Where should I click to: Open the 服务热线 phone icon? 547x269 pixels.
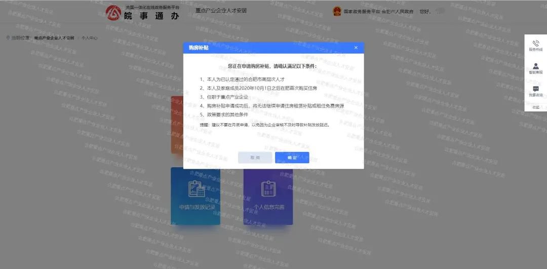(x=536, y=43)
